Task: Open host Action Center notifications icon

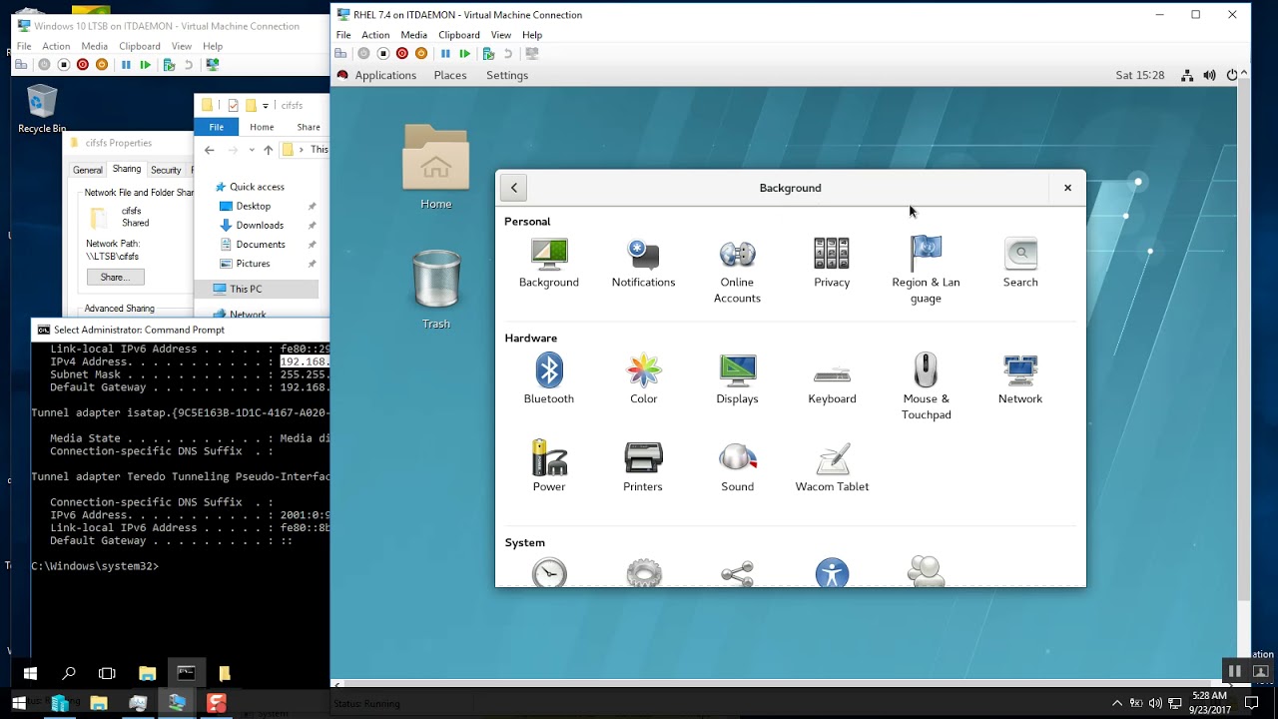Action: (1251, 702)
